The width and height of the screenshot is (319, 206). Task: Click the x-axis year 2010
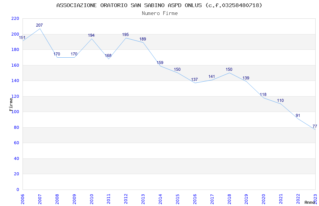tap(92, 199)
